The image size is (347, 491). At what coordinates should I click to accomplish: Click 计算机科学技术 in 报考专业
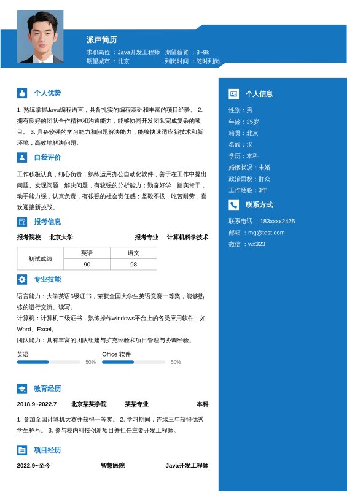[x=187, y=238]
